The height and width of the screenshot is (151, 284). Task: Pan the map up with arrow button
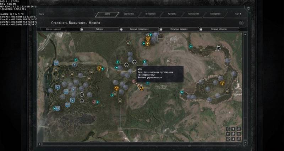pyautogui.click(x=233, y=129)
